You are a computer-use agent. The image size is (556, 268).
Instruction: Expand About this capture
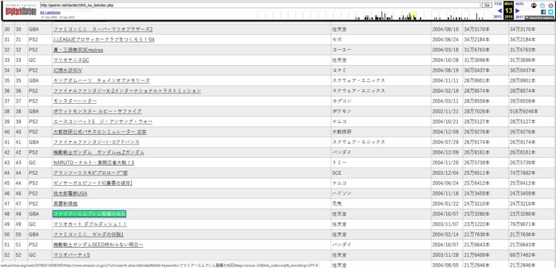tap(538, 18)
